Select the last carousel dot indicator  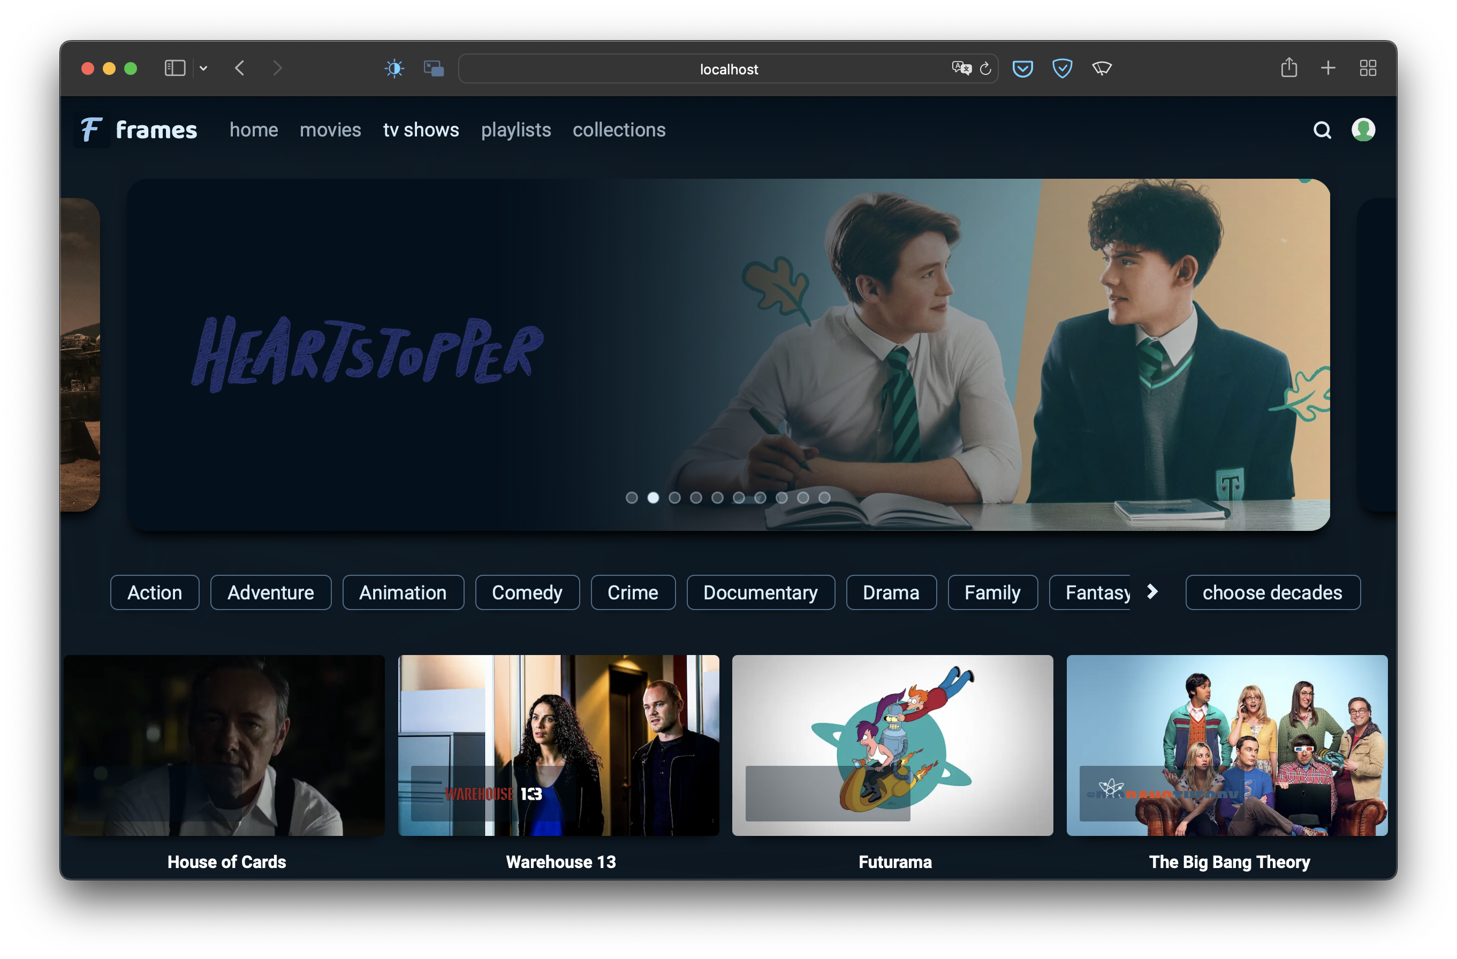[x=825, y=498]
